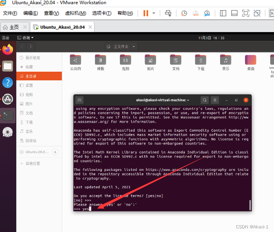
Task: Select 文档 in Files sidebar
Action: [39, 113]
